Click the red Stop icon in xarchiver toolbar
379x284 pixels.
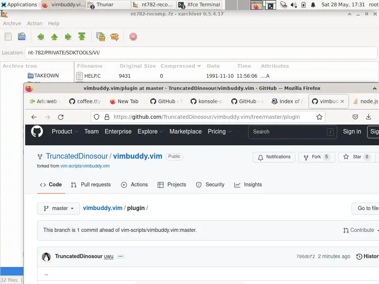(x=133, y=37)
